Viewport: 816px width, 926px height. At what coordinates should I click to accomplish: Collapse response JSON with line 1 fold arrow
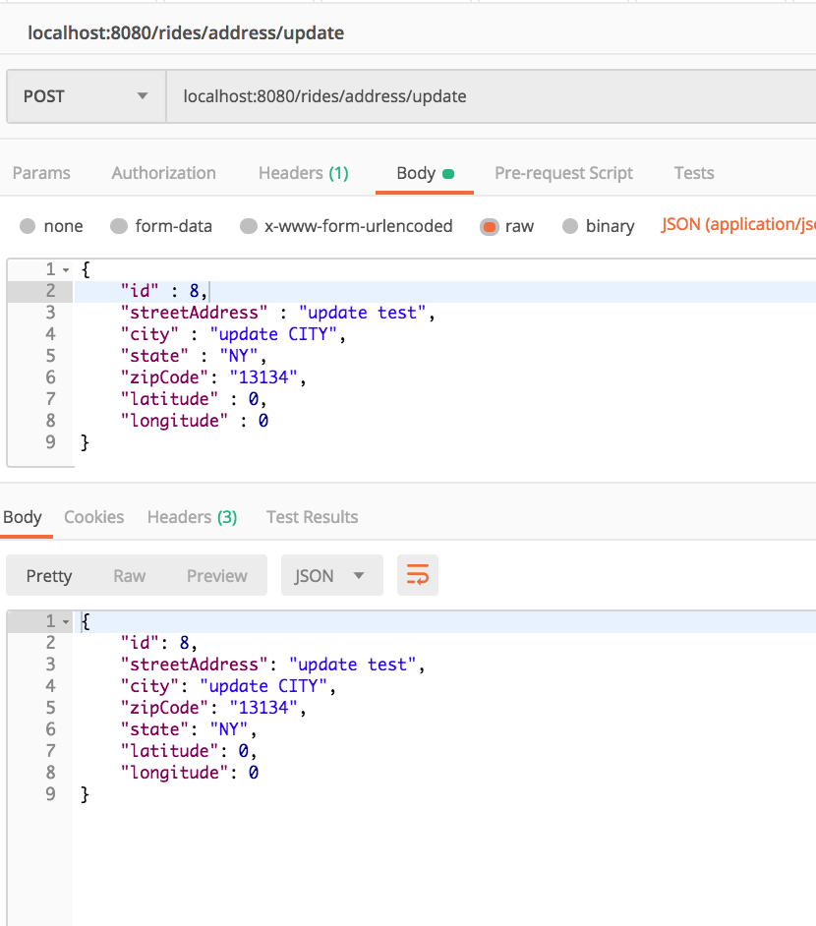(x=66, y=622)
